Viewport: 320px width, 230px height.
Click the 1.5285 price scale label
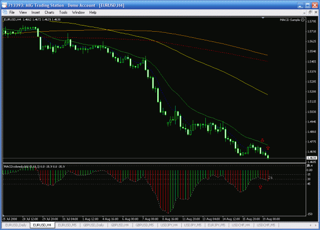(312, 81)
